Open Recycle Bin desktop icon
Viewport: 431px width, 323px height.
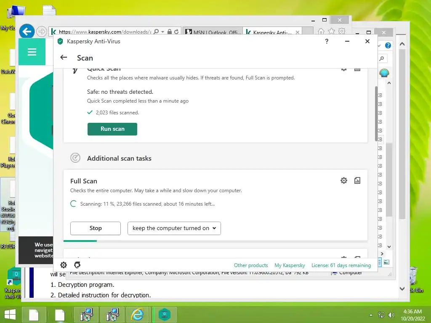click(415, 280)
